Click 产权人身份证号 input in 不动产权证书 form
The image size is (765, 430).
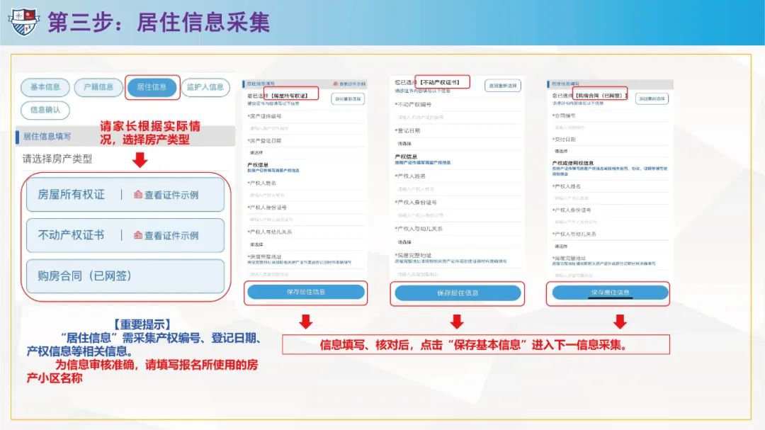(x=458, y=215)
